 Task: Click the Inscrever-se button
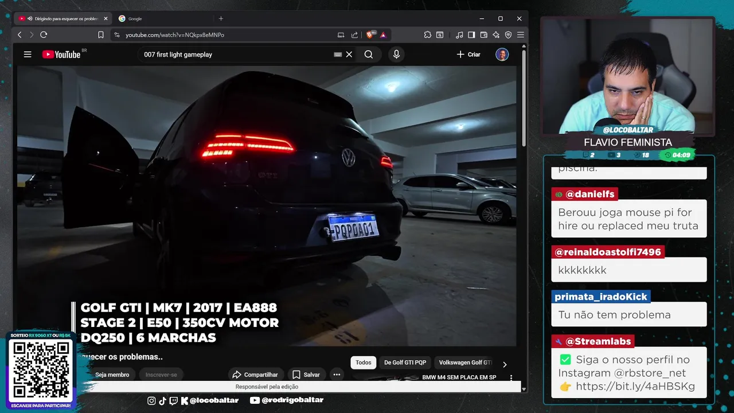(161, 375)
